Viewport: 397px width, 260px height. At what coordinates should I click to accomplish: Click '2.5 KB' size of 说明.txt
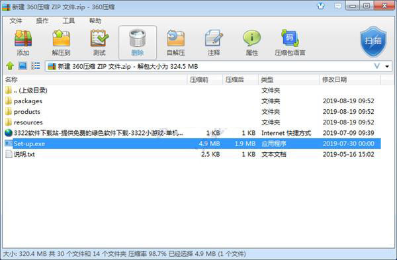click(x=210, y=154)
